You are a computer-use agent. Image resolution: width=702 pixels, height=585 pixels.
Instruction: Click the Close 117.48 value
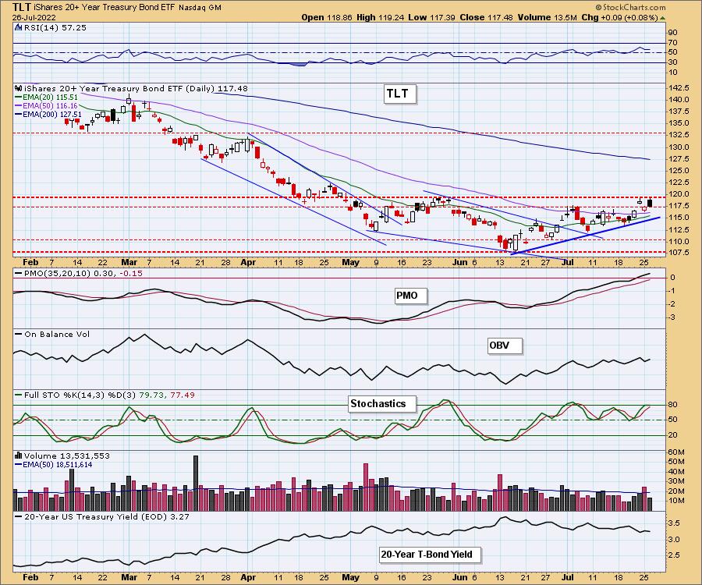pyautogui.click(x=487, y=17)
